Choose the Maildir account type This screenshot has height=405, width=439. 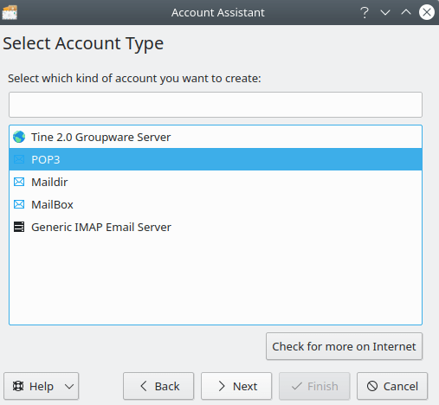click(216, 182)
